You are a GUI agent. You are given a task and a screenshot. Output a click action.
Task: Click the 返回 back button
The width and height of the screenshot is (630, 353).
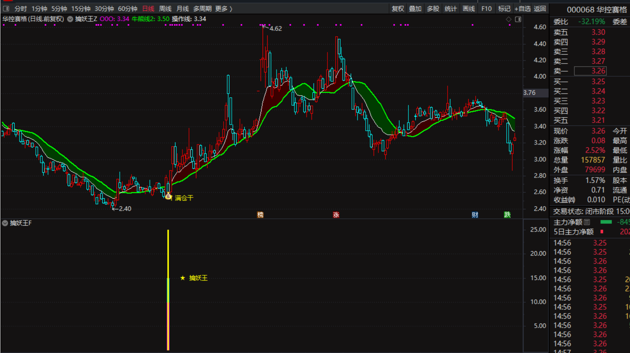[x=540, y=9]
